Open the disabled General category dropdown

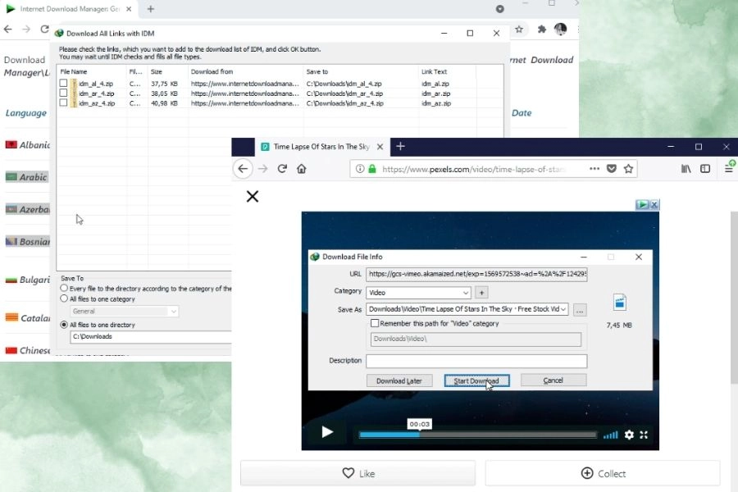click(x=125, y=312)
